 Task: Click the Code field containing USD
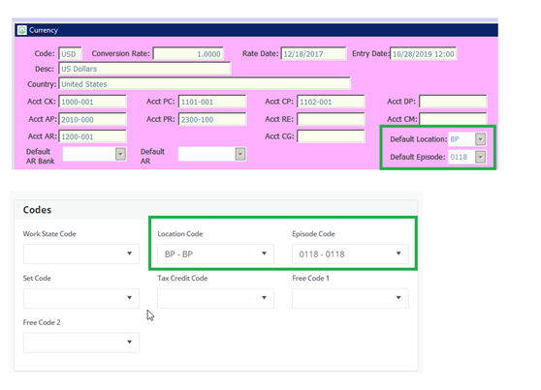click(70, 54)
